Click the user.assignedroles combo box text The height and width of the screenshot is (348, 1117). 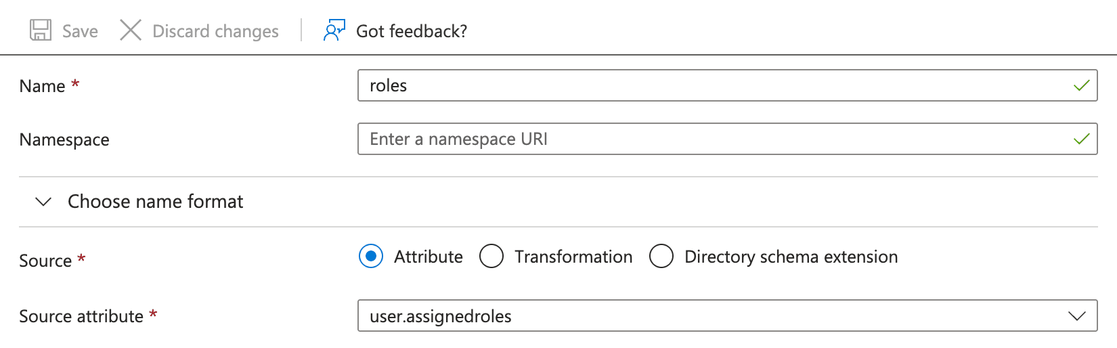(x=441, y=316)
